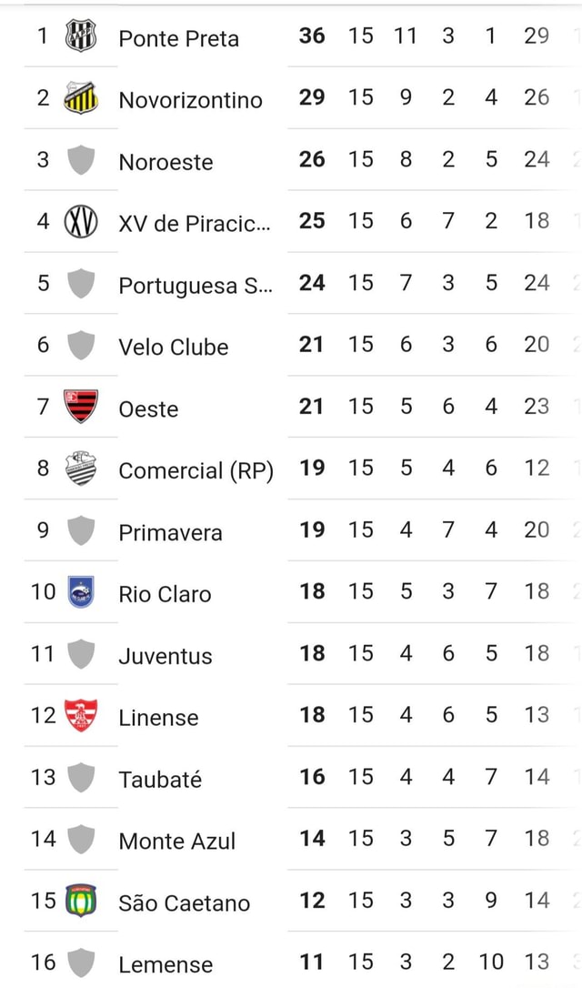Screen dimensions: 582x988
Task: Select the Novorizontino badge icon
Action: pyautogui.click(x=80, y=98)
